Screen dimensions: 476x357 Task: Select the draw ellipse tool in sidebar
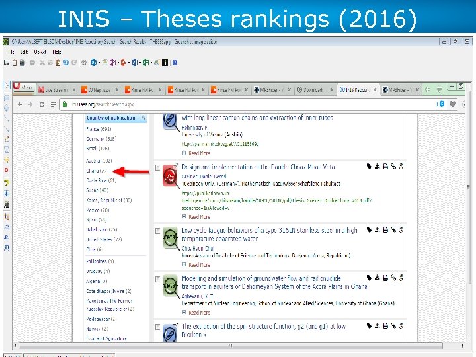7,108
